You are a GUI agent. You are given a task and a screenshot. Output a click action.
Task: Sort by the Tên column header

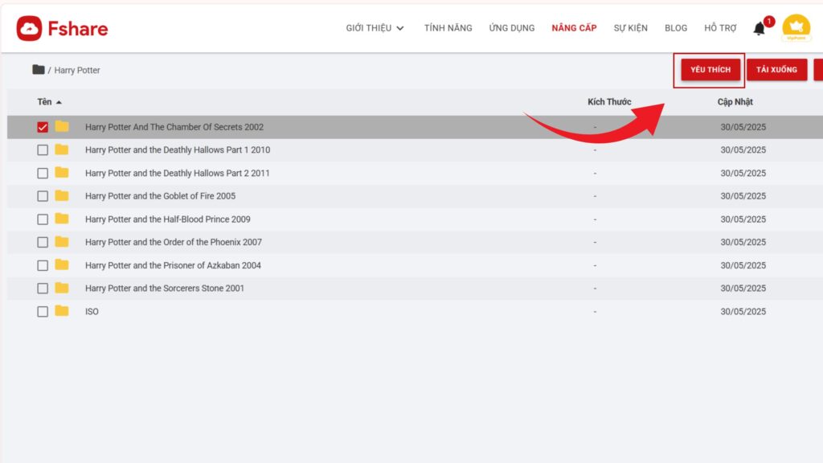pos(45,102)
